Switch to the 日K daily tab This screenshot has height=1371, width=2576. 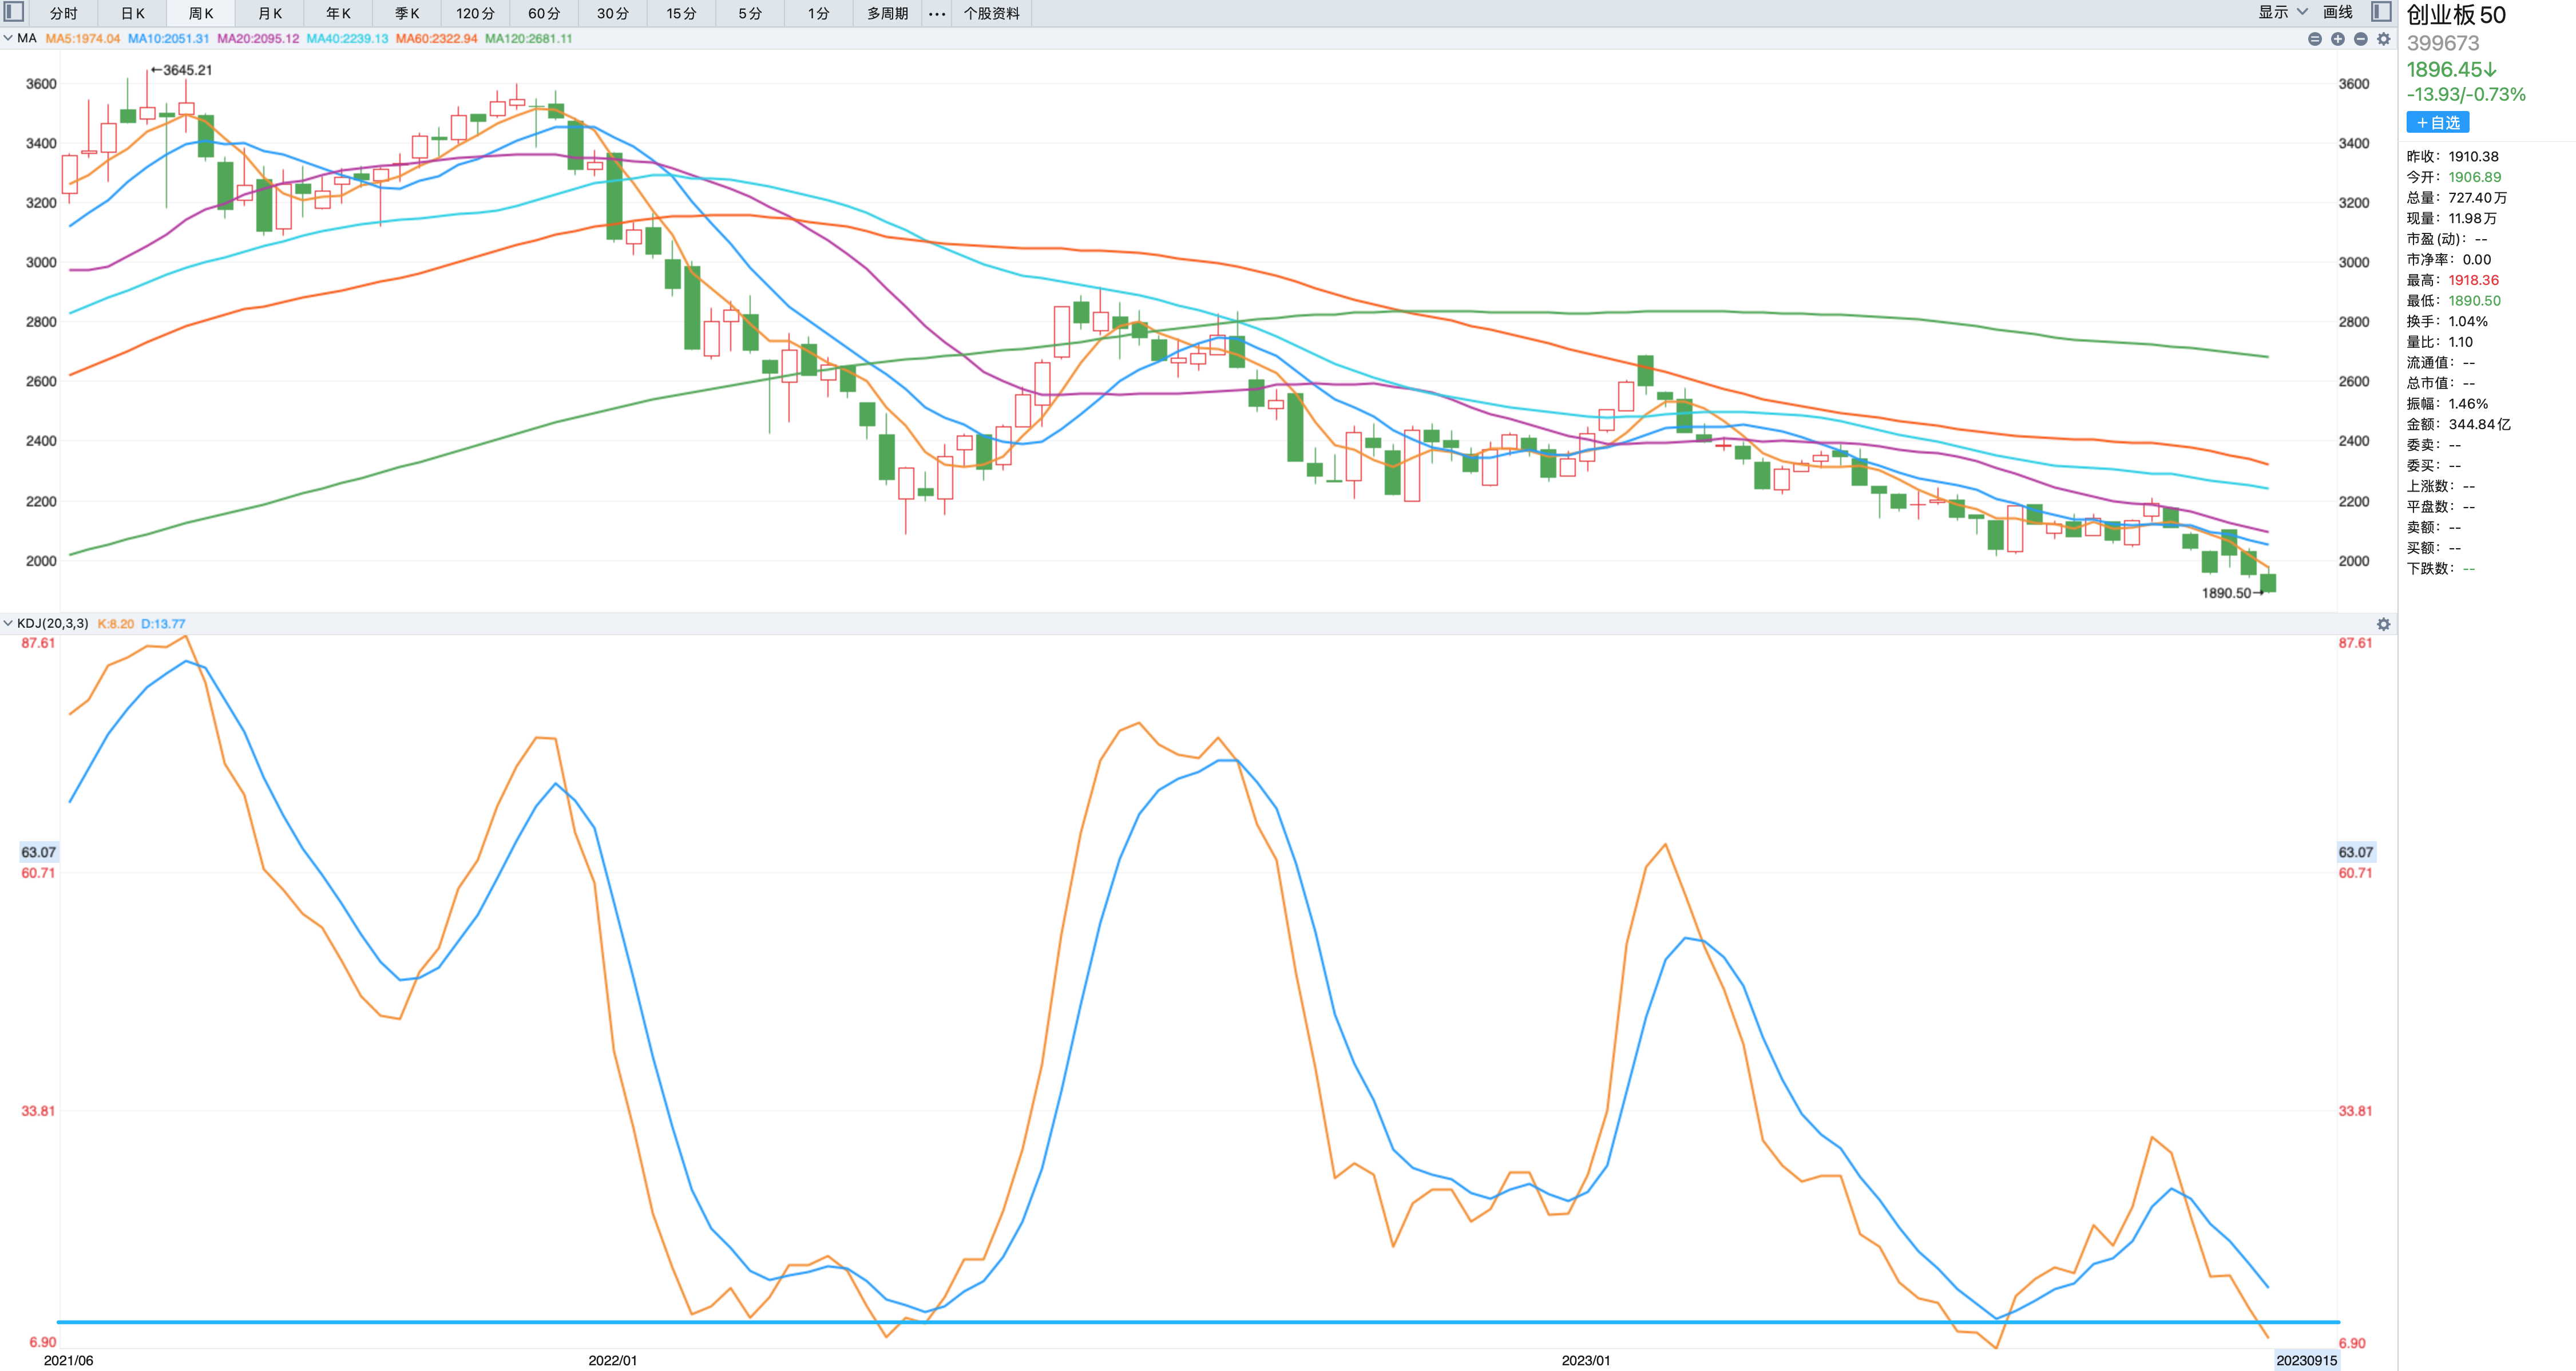(x=133, y=13)
